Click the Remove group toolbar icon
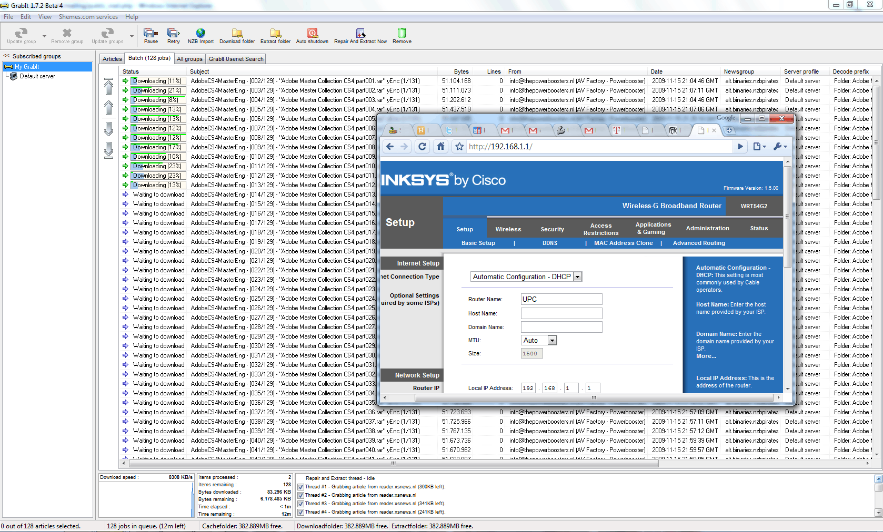The width and height of the screenshot is (883, 532). pos(67,33)
